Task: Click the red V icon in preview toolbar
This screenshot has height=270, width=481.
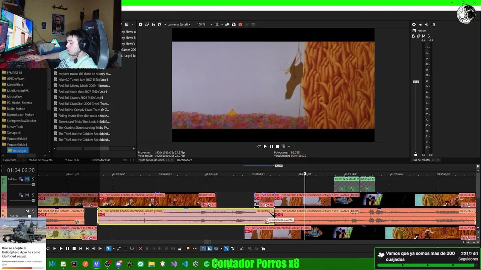Action: 240,24
